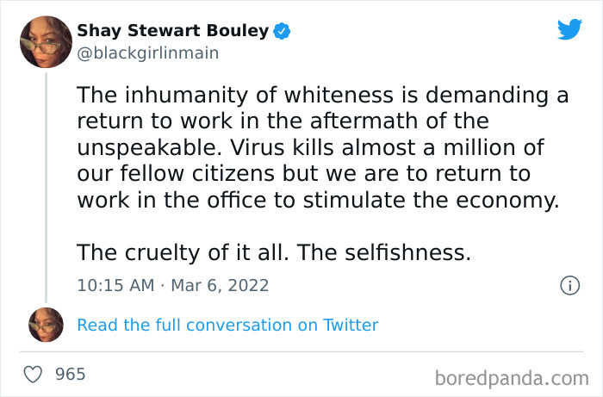
Task: Click the 10:15 AM time in the timestamp
Action: (x=113, y=285)
